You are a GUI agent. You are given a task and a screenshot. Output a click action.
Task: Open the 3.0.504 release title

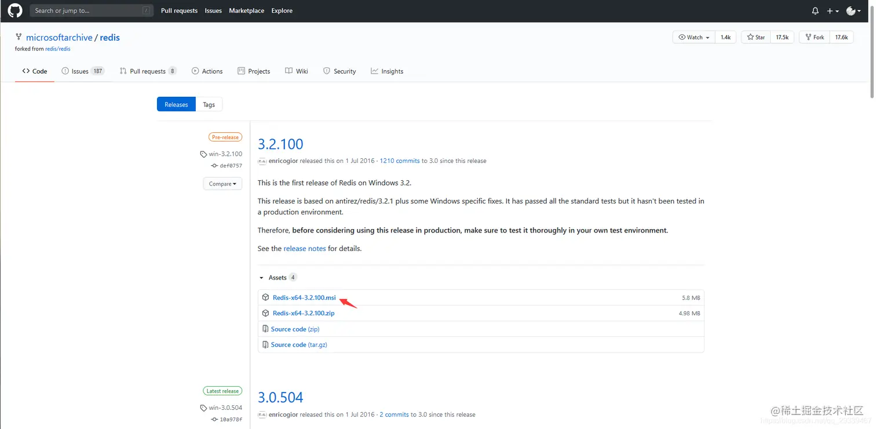pyautogui.click(x=280, y=397)
